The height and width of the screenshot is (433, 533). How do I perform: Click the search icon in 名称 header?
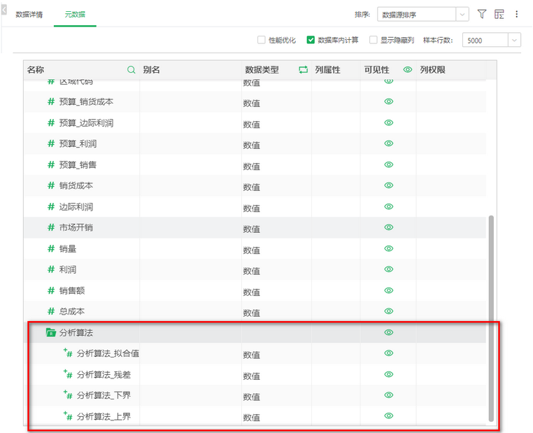point(132,70)
